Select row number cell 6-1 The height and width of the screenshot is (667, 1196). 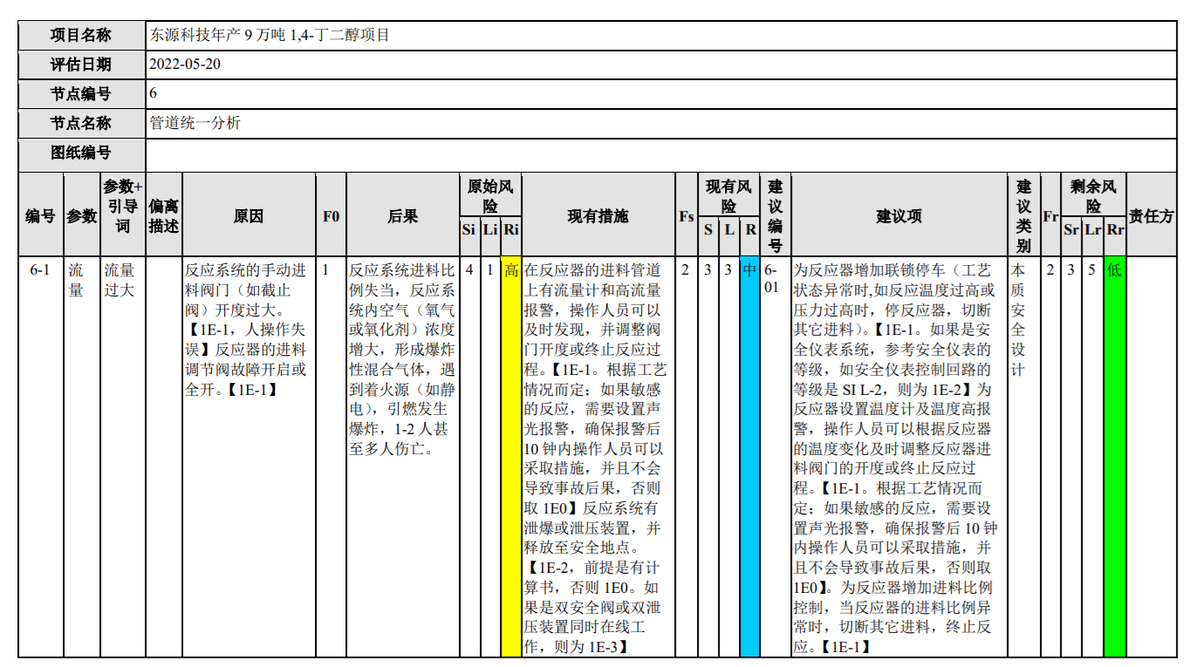[x=41, y=456]
